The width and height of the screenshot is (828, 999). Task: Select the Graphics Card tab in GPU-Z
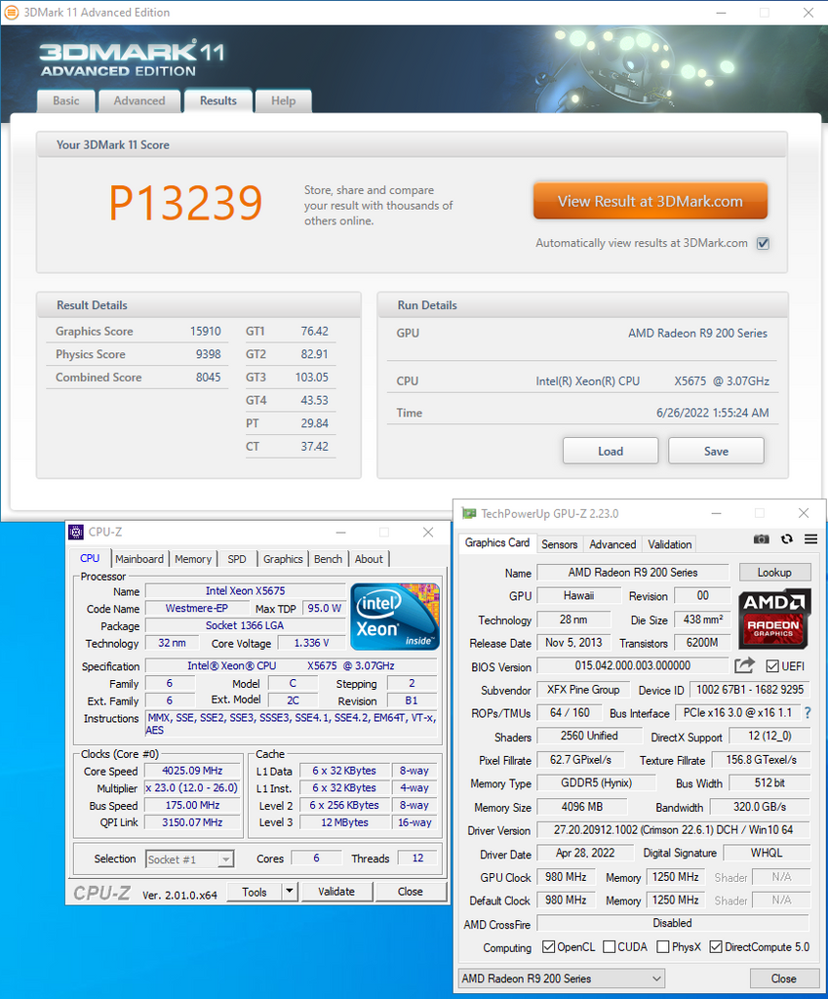[x=496, y=542]
